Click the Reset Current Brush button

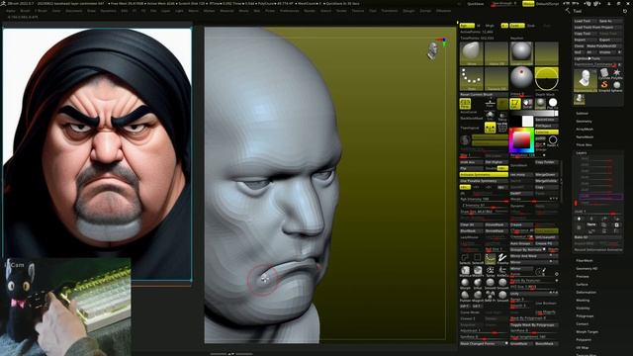pos(484,95)
